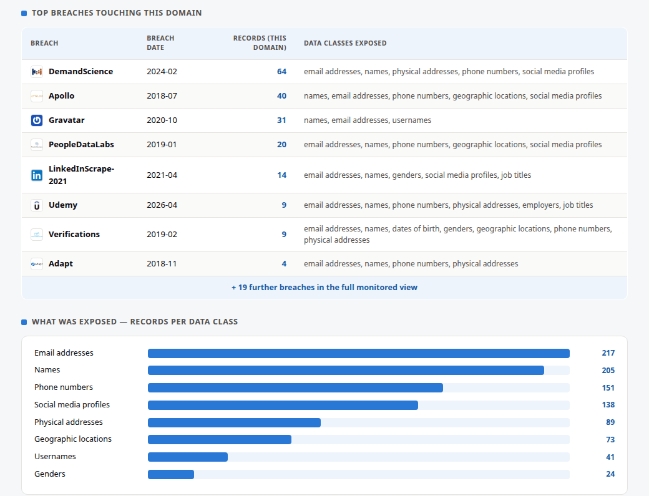Click the Social media profiles label
649x496 pixels.
pyautogui.click(x=72, y=404)
